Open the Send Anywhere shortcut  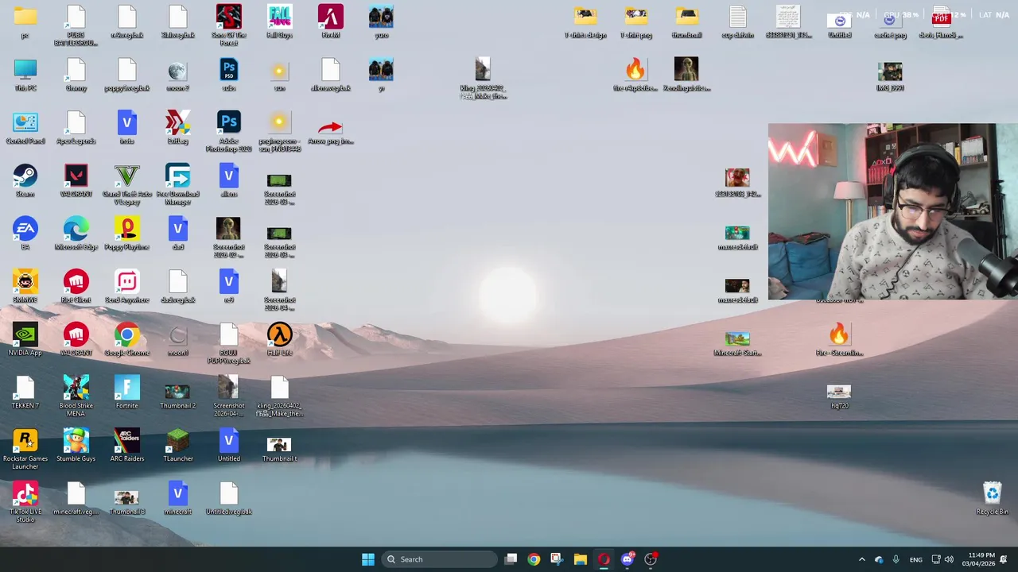[127, 287]
